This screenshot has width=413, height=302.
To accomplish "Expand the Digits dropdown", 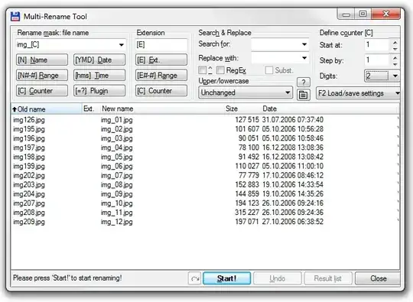I will click(395, 76).
